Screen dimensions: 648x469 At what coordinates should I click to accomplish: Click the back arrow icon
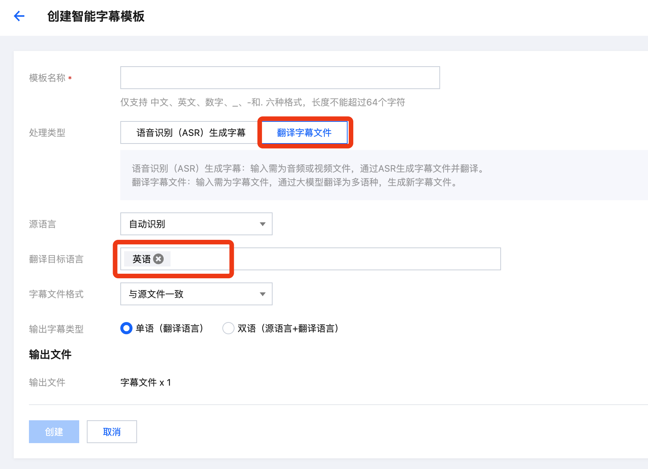[19, 16]
